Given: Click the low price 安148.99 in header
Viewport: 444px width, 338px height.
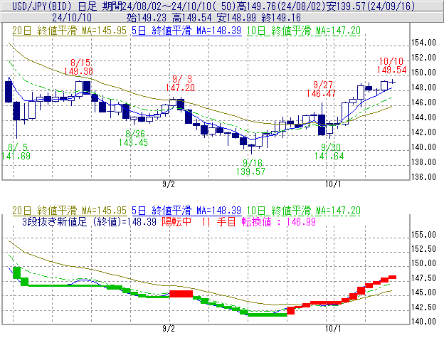Looking at the screenshot, I should click(237, 18).
